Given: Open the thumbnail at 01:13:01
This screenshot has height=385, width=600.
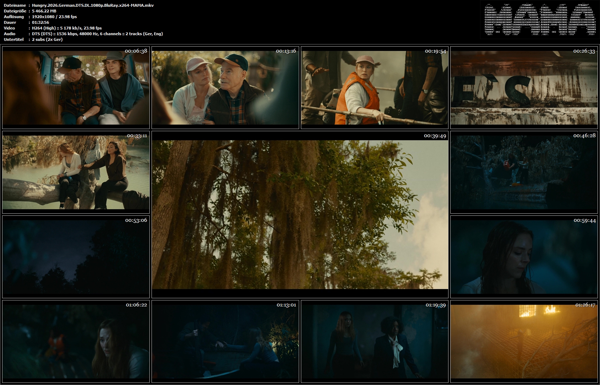Looking at the screenshot, I should pos(225,341).
